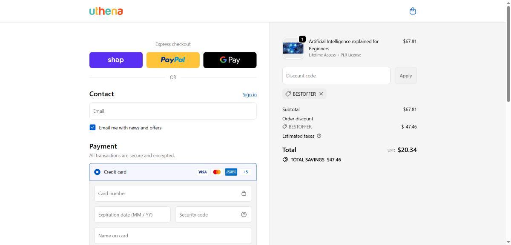The height and width of the screenshot is (245, 511).
Task: Click the Sign in link
Action: 250,94
